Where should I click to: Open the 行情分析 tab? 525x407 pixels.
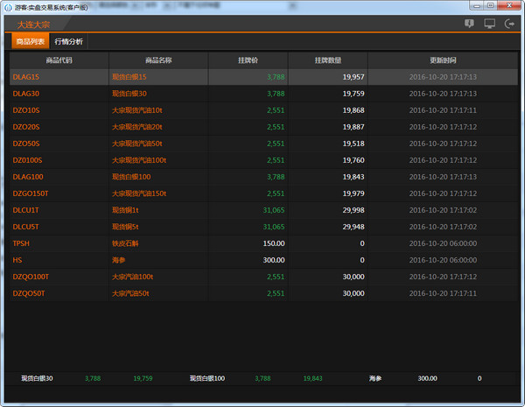(x=68, y=41)
